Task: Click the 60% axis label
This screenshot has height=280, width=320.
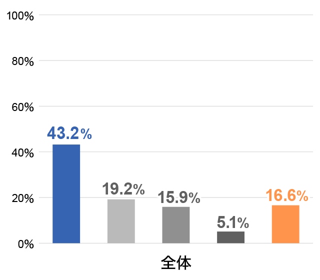Action: tap(22, 107)
